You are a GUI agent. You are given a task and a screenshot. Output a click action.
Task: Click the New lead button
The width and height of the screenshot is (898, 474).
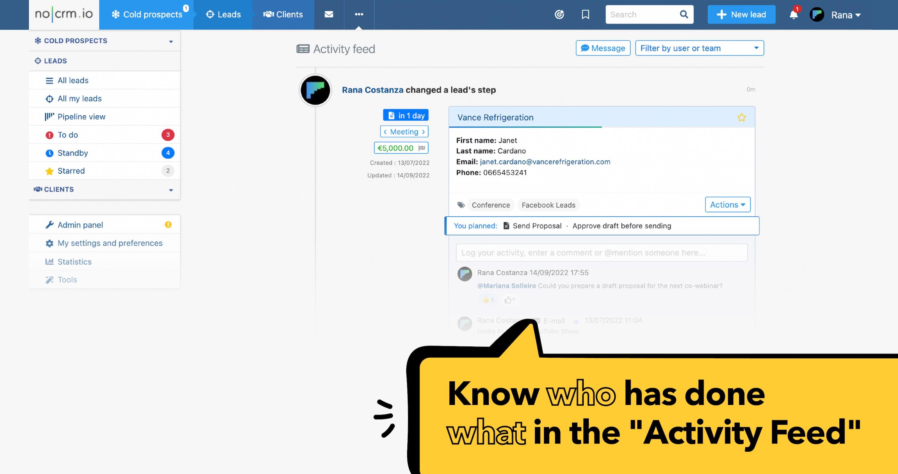pyautogui.click(x=741, y=15)
